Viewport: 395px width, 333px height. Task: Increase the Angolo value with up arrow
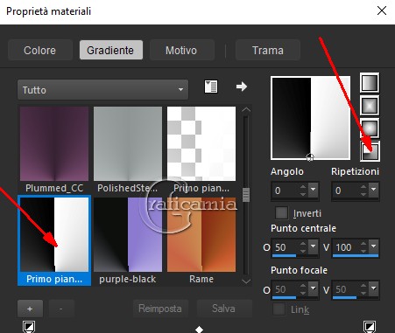[x=303, y=187]
